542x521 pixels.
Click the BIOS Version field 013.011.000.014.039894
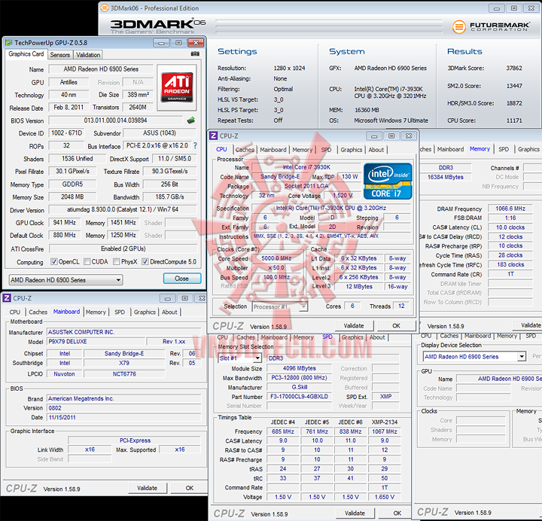(115, 120)
